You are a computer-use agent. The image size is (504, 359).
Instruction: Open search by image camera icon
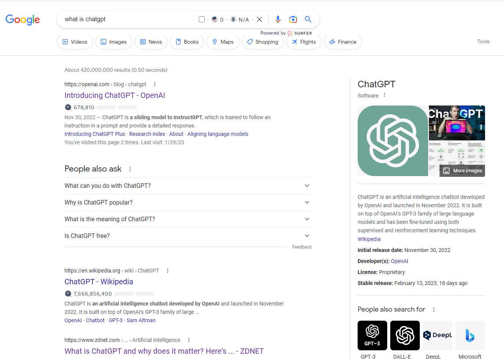(x=293, y=19)
